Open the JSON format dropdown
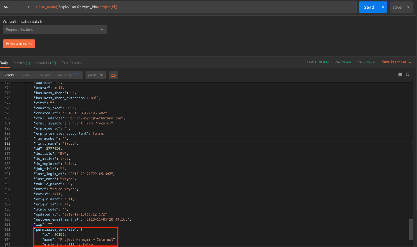 [x=96, y=75]
